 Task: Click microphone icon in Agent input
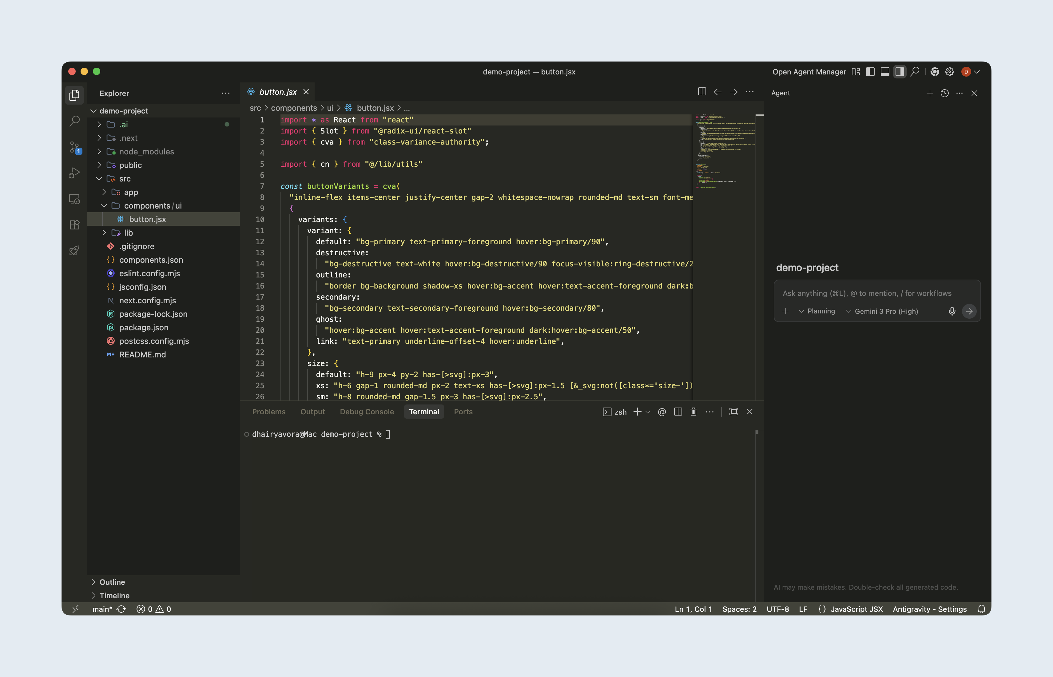coord(952,311)
